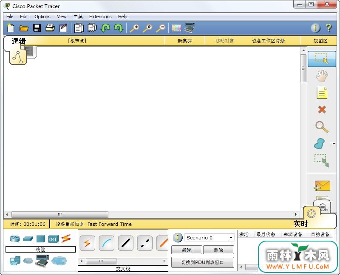
Task: Open the Options menu
Action: pos(42,17)
